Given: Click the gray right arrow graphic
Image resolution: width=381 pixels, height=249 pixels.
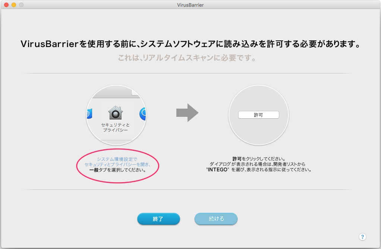Looking at the screenshot, I should click(x=188, y=113).
